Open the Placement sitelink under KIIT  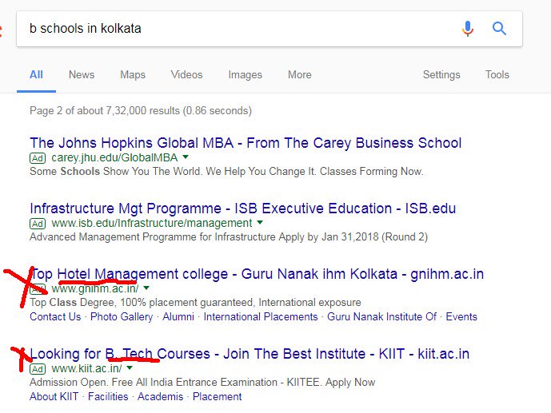tap(218, 396)
